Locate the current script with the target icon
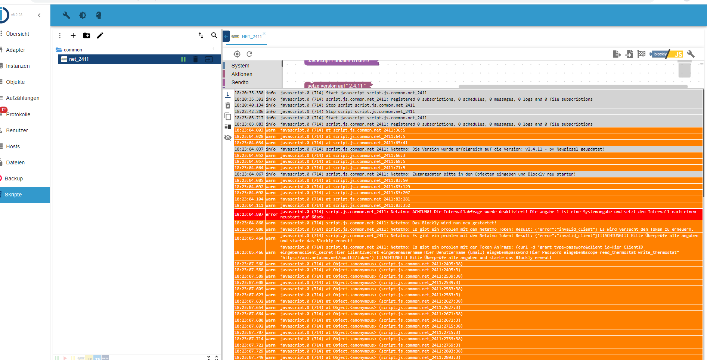 click(x=237, y=54)
